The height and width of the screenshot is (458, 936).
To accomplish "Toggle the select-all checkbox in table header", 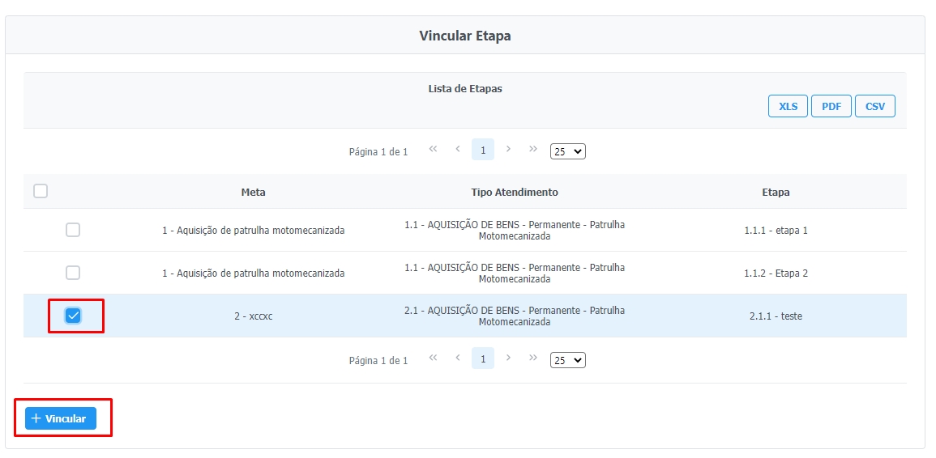I will 41,192.
